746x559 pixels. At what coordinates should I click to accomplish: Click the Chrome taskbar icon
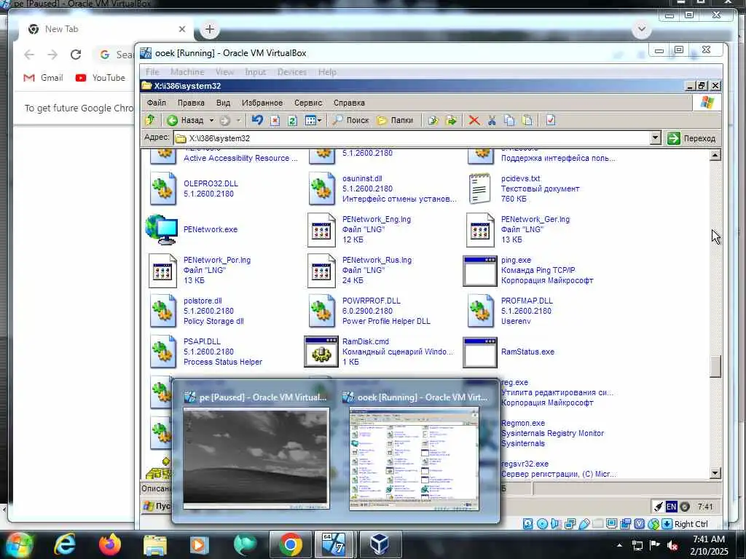pos(291,544)
